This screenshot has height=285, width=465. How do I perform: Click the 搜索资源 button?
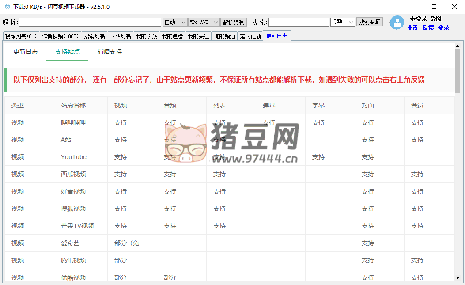tap(369, 22)
